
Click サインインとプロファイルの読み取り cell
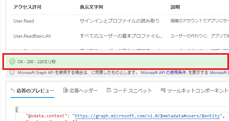(119, 21)
